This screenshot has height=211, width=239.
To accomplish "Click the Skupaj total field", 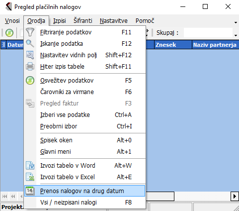I will (x=208, y=33).
